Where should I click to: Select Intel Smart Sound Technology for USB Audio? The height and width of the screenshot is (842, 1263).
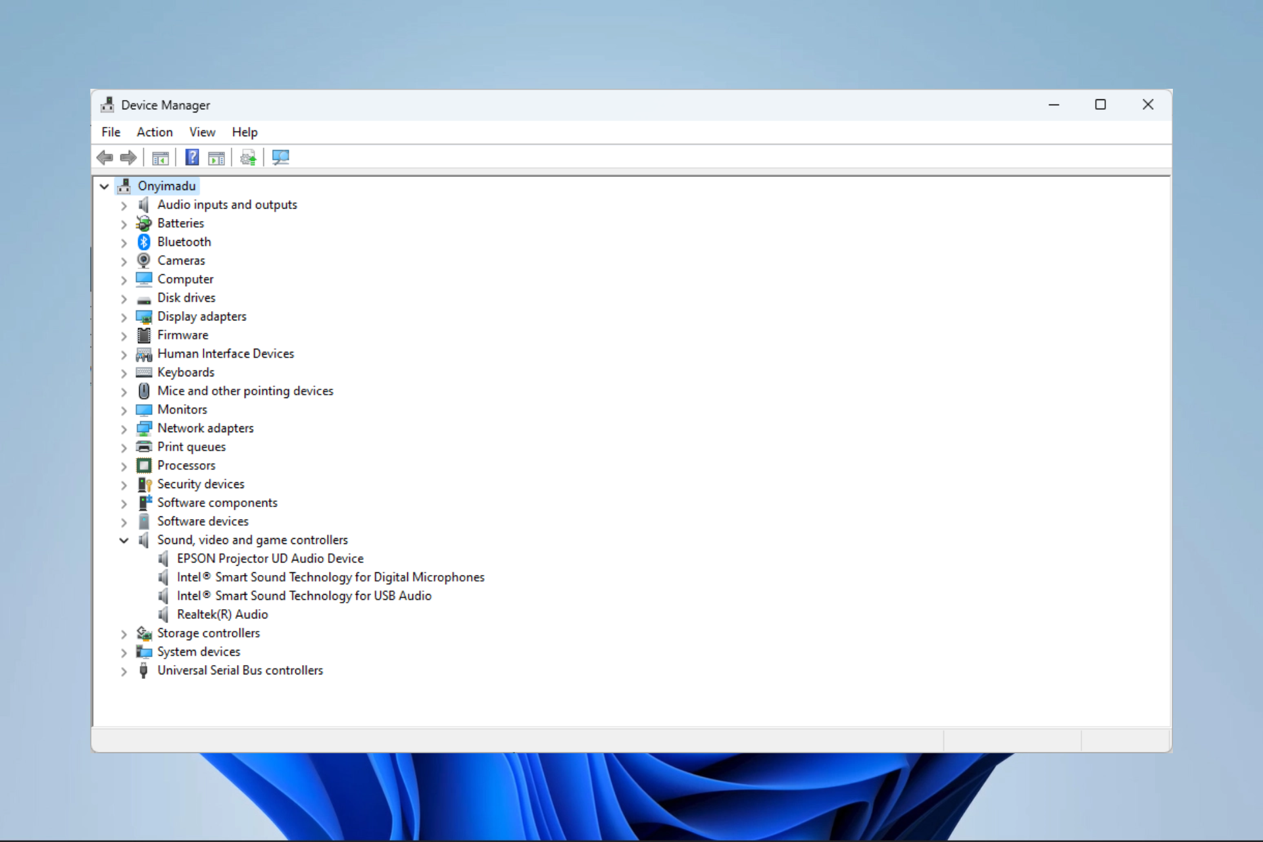click(303, 596)
